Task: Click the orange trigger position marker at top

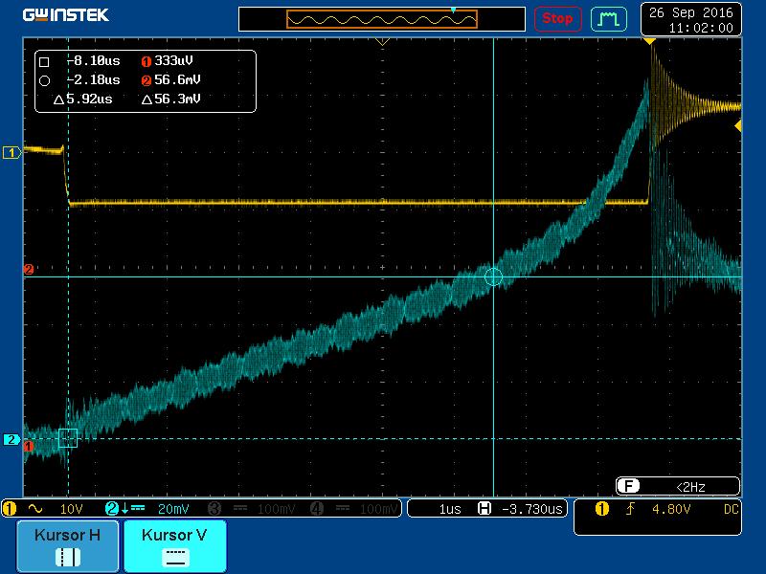Action: pos(650,41)
